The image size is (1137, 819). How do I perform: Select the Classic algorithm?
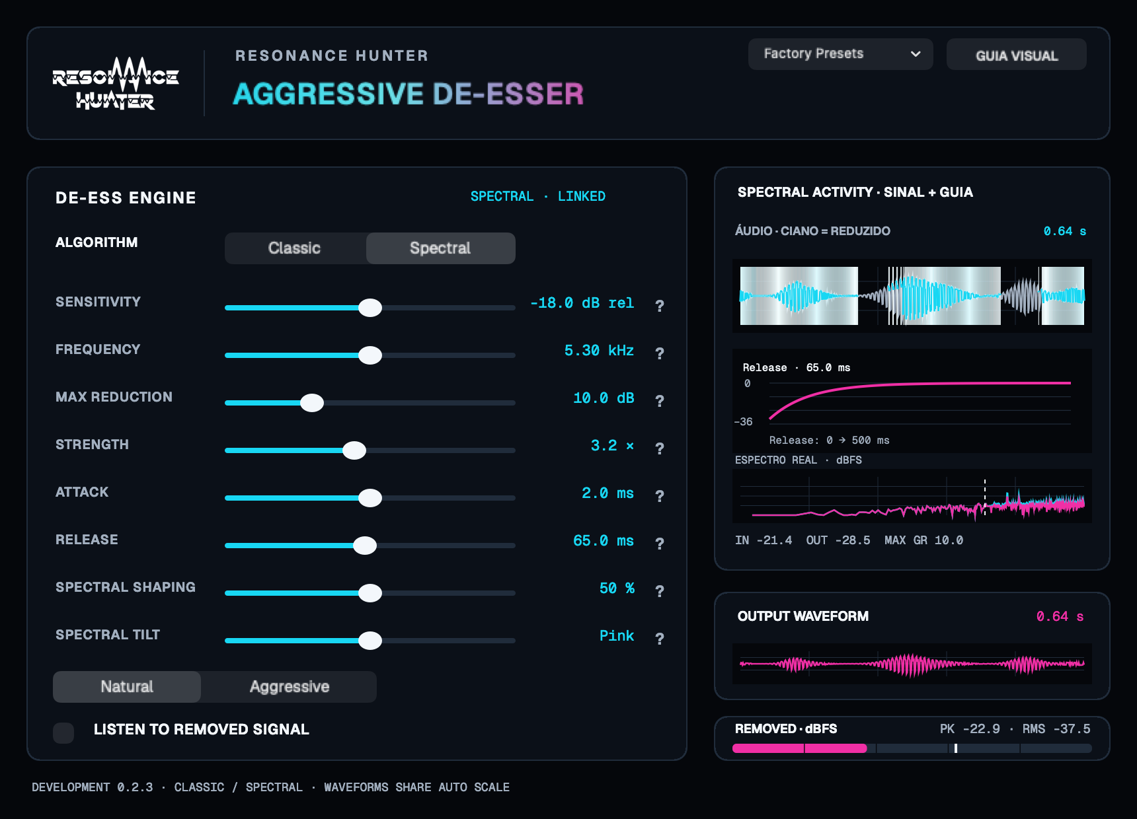(x=295, y=248)
